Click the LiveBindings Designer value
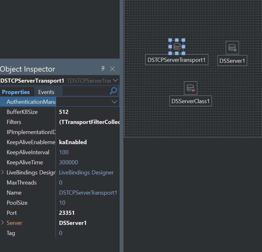 click(x=86, y=173)
